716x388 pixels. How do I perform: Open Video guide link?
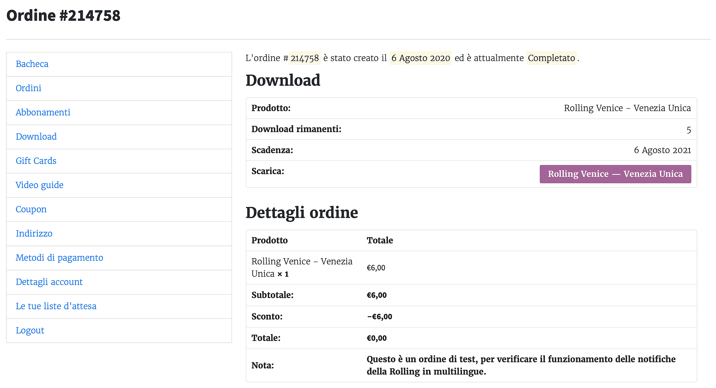(39, 185)
